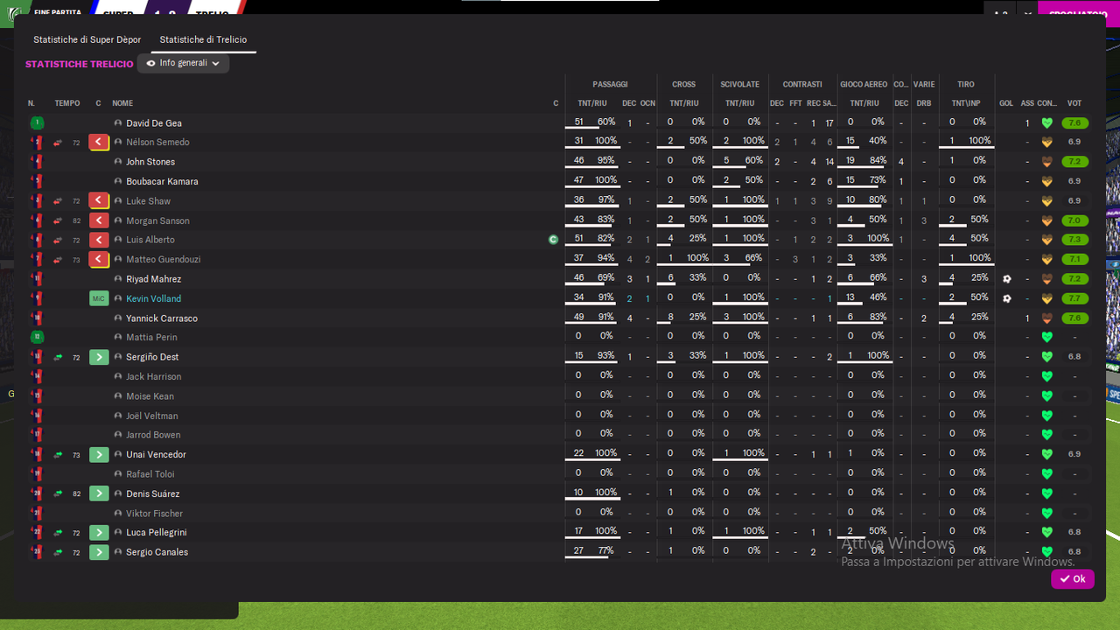1120x630 pixels.
Task: Confirm with the Ok button
Action: (x=1072, y=579)
